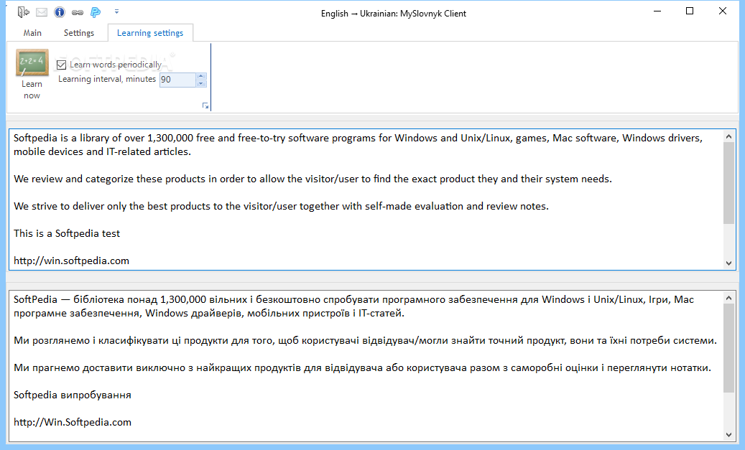Click scroll-up arrow in Ukrainian text box
This screenshot has width=745, height=450.
coord(729,298)
